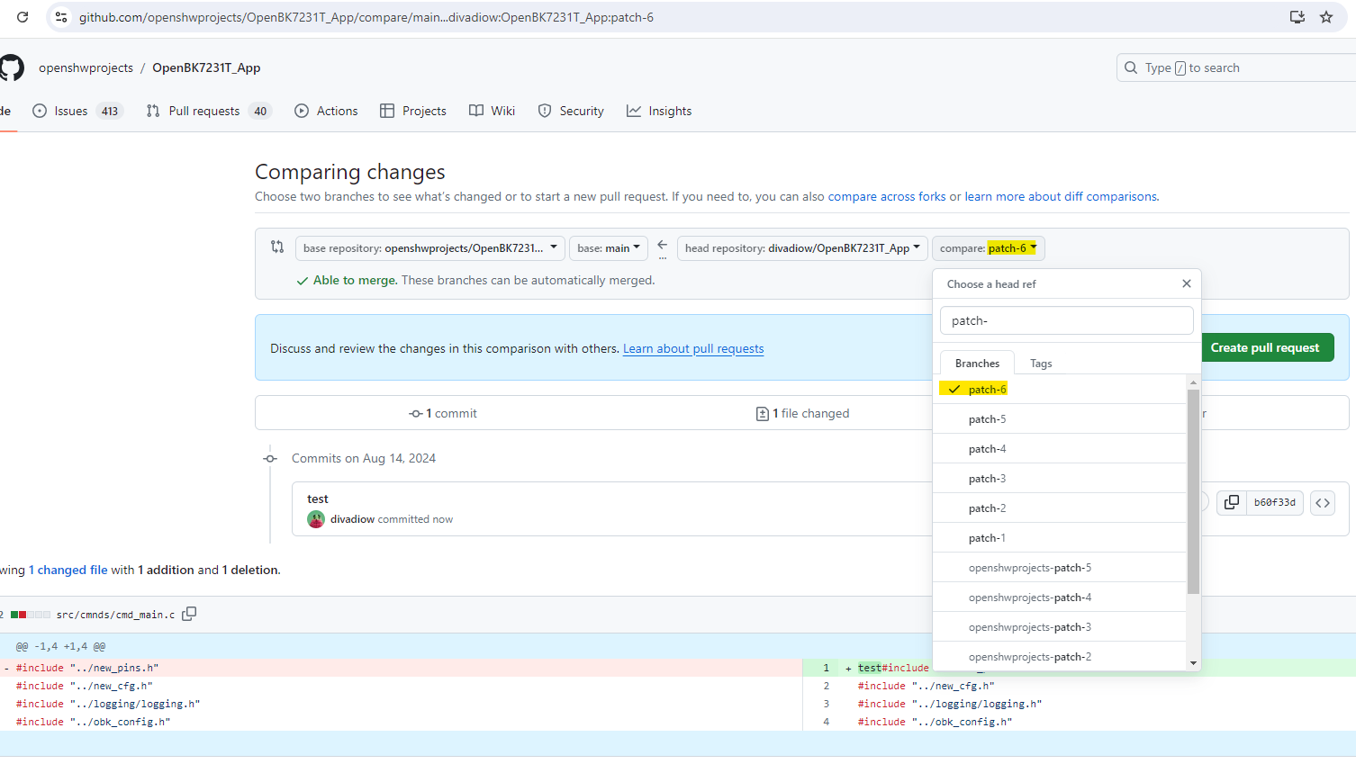Reload the page with the refresh icon
The height and width of the screenshot is (764, 1356).
click(x=23, y=17)
